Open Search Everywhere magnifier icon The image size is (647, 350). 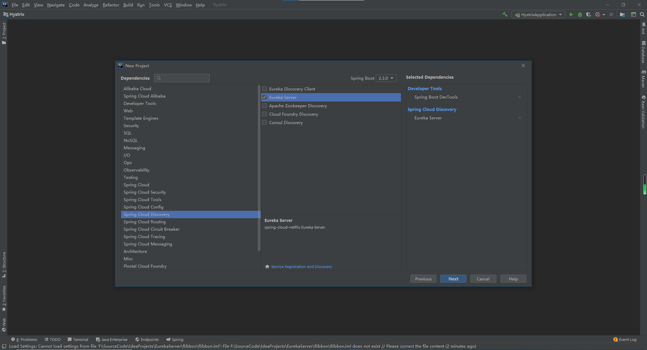click(x=642, y=14)
